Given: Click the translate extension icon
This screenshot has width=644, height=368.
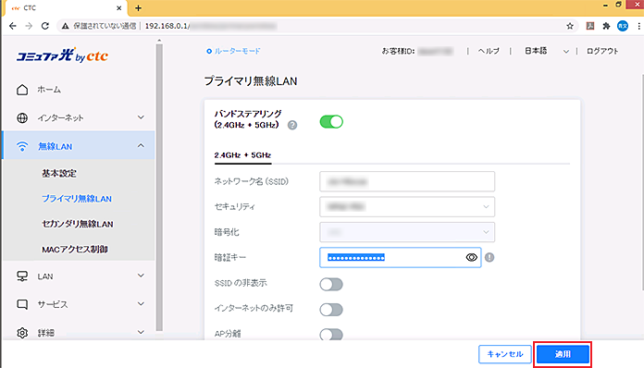Looking at the screenshot, I should (590, 26).
